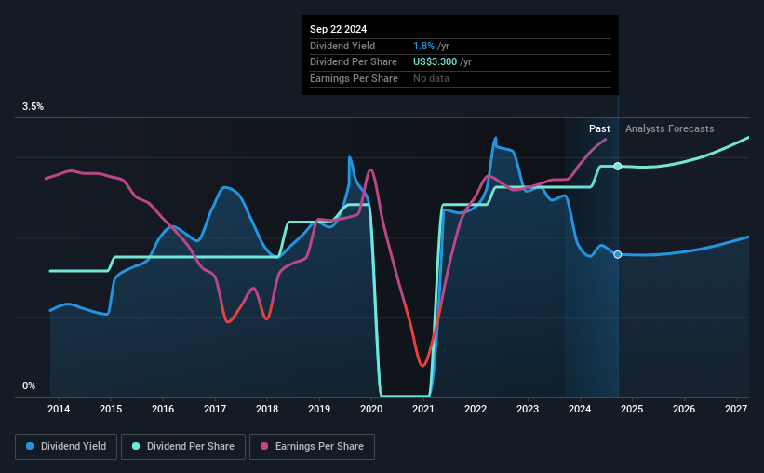764x473 pixels.
Task: Click the 2025 axis label
Action: tap(632, 409)
